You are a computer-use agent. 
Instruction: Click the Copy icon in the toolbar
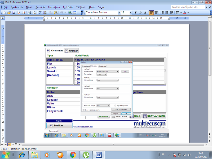51,13
